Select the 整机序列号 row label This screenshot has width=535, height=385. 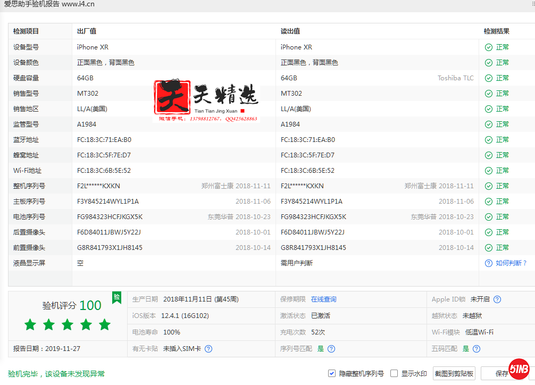(x=29, y=186)
